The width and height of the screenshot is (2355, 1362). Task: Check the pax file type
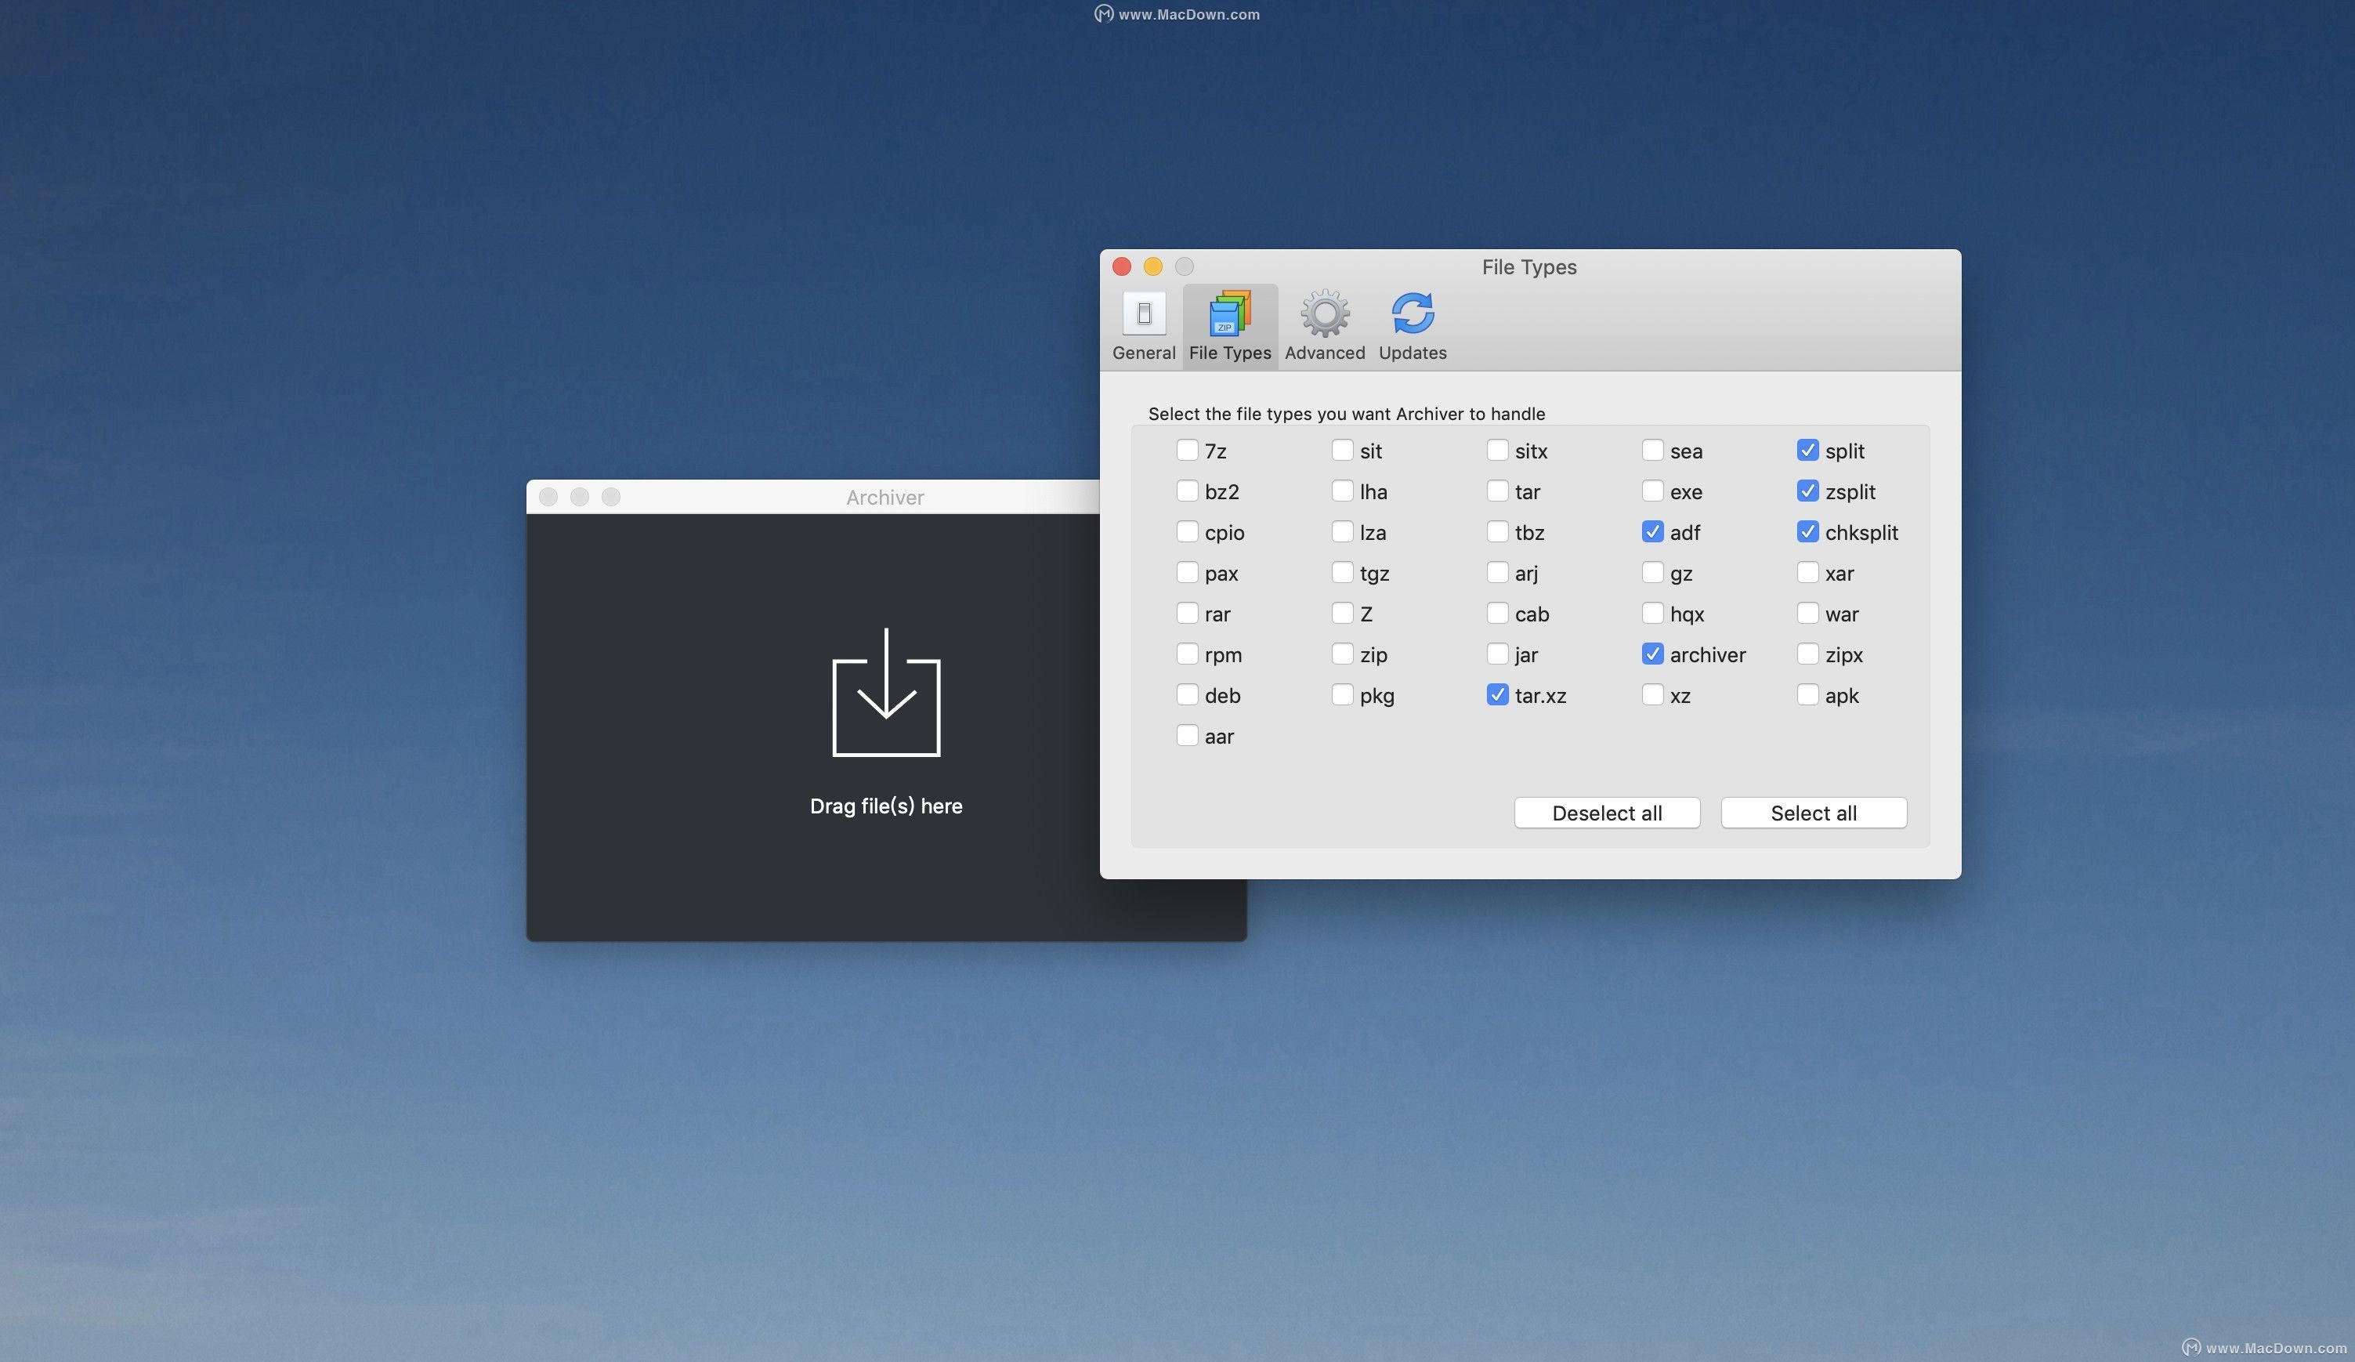point(1187,572)
